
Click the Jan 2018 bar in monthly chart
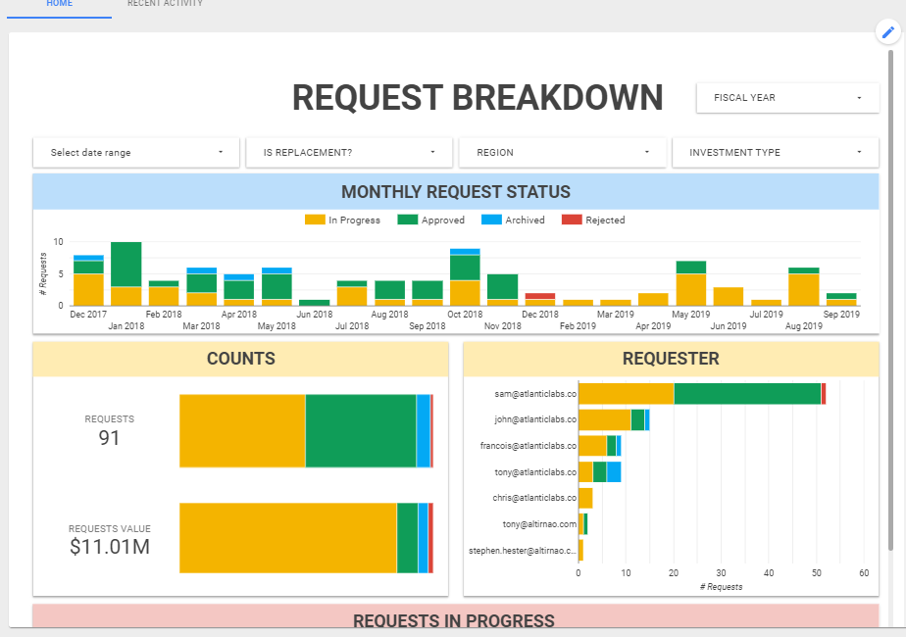click(126, 273)
